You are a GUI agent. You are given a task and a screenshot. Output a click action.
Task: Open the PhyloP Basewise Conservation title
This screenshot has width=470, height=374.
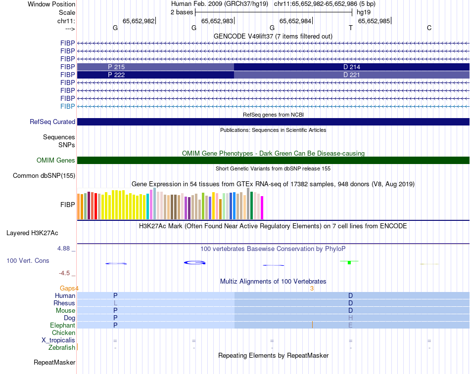[273, 249]
